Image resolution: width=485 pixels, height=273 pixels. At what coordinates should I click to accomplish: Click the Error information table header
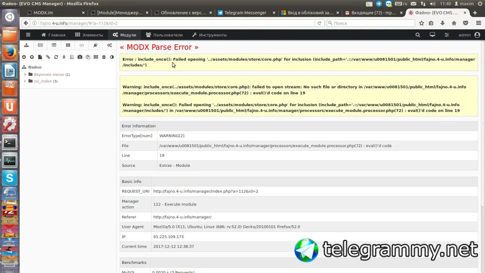tap(139, 126)
